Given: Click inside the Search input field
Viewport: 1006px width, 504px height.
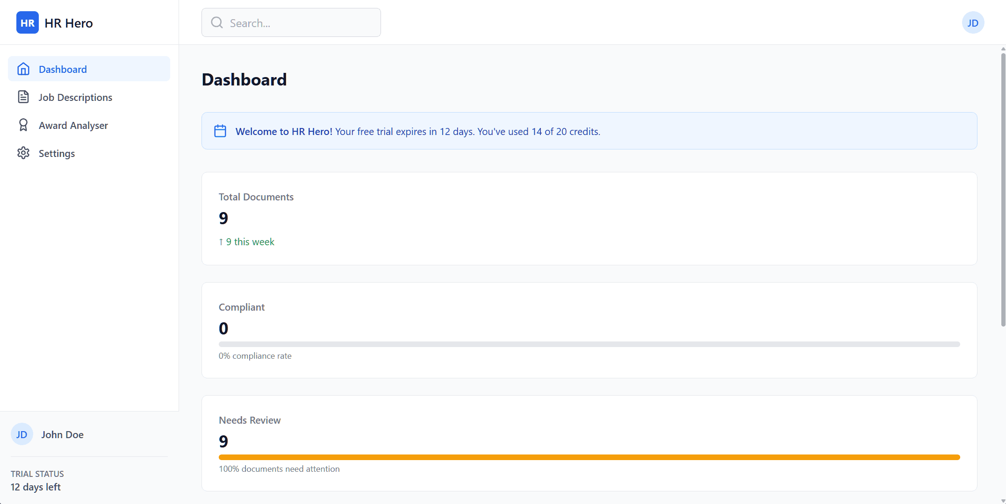Looking at the screenshot, I should point(299,22).
